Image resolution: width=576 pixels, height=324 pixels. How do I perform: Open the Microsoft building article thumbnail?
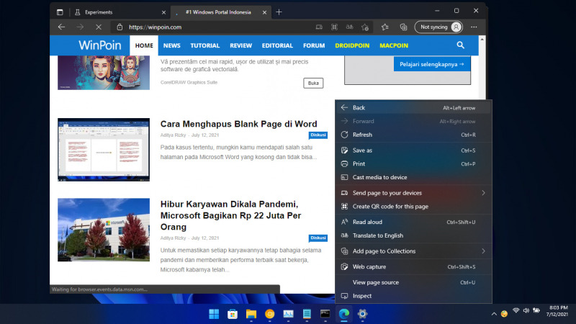[x=104, y=230]
